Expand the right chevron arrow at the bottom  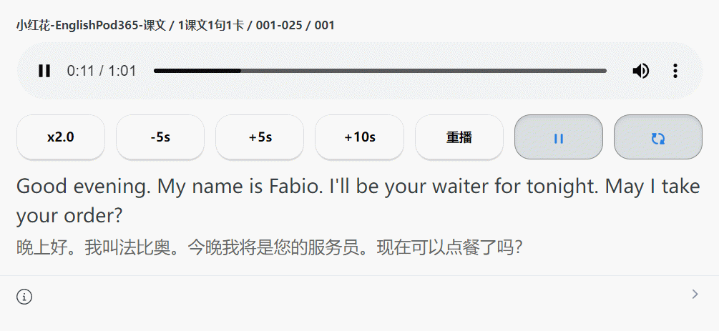click(695, 294)
